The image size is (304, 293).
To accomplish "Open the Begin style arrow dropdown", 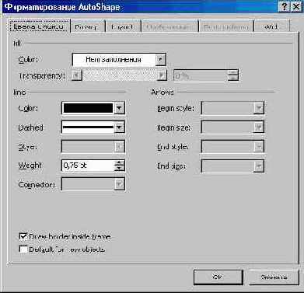I will pyautogui.click(x=259, y=108).
